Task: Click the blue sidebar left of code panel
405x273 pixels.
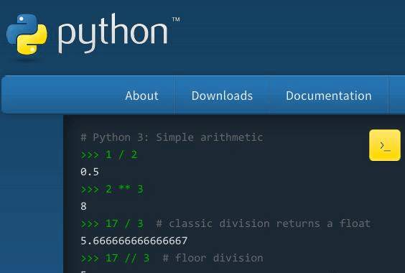Action: [x=32, y=194]
